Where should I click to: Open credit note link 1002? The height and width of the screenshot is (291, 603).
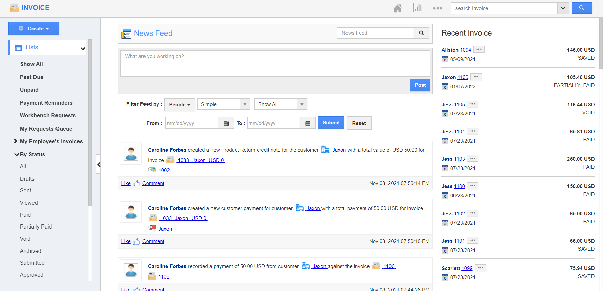point(164,170)
